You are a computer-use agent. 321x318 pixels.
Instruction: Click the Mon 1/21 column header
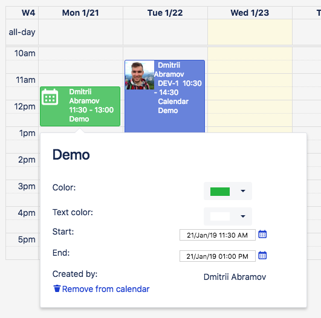(x=80, y=13)
